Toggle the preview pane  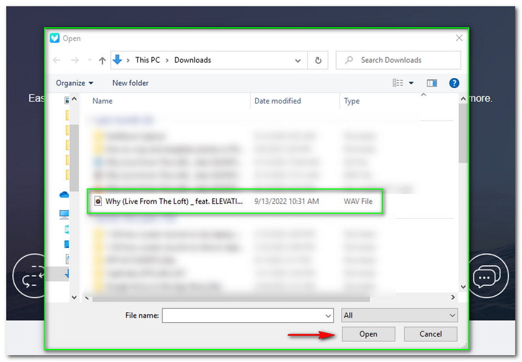click(432, 83)
